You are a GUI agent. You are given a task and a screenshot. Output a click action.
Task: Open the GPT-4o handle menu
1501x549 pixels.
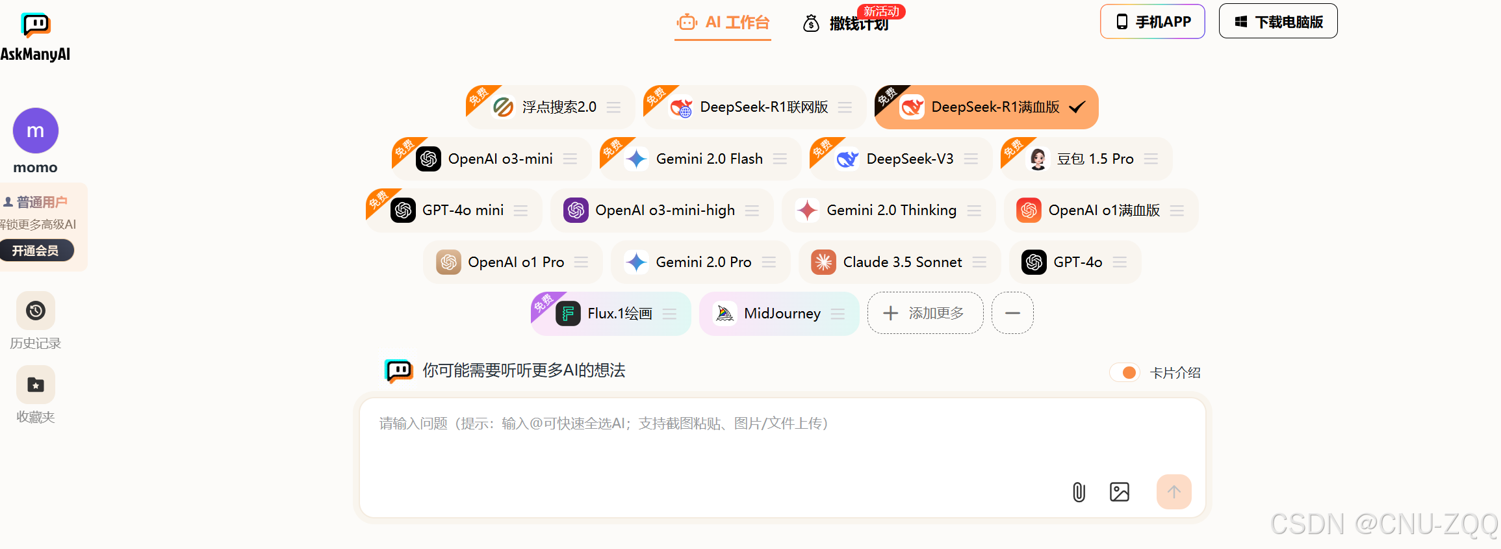click(x=1120, y=262)
